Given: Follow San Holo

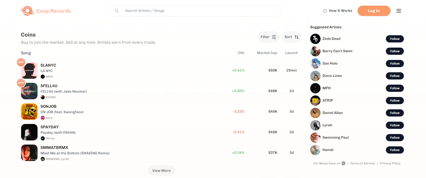Looking at the screenshot, I should [x=395, y=64].
